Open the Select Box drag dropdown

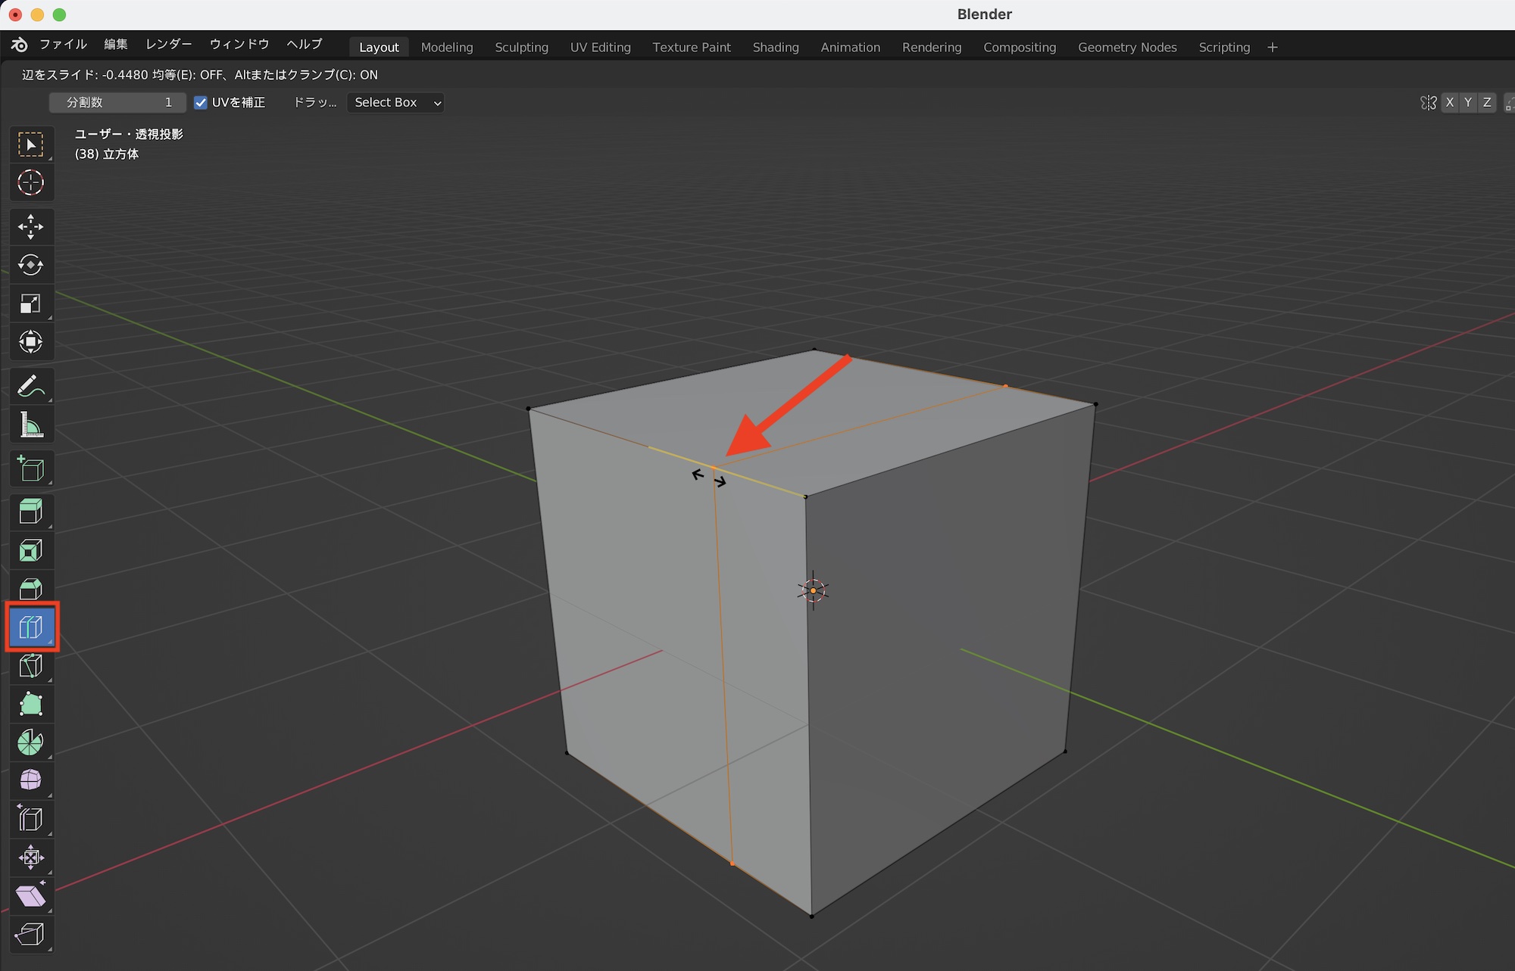pyautogui.click(x=395, y=103)
